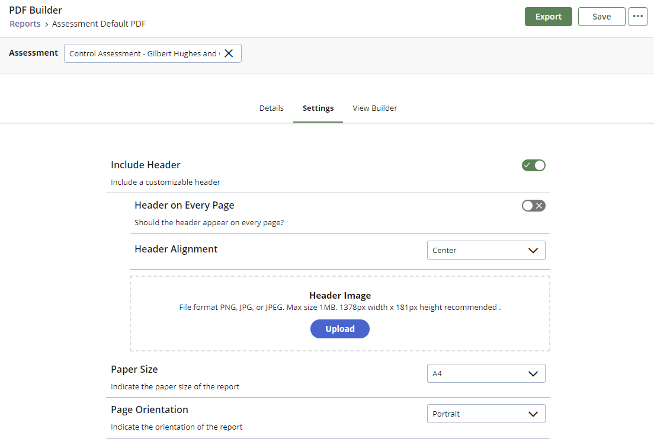The height and width of the screenshot is (448, 654).
Task: Click the Export button
Action: click(549, 17)
